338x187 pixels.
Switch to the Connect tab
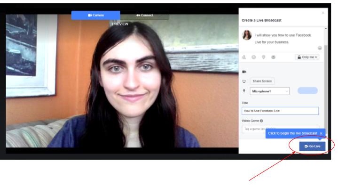(x=145, y=16)
